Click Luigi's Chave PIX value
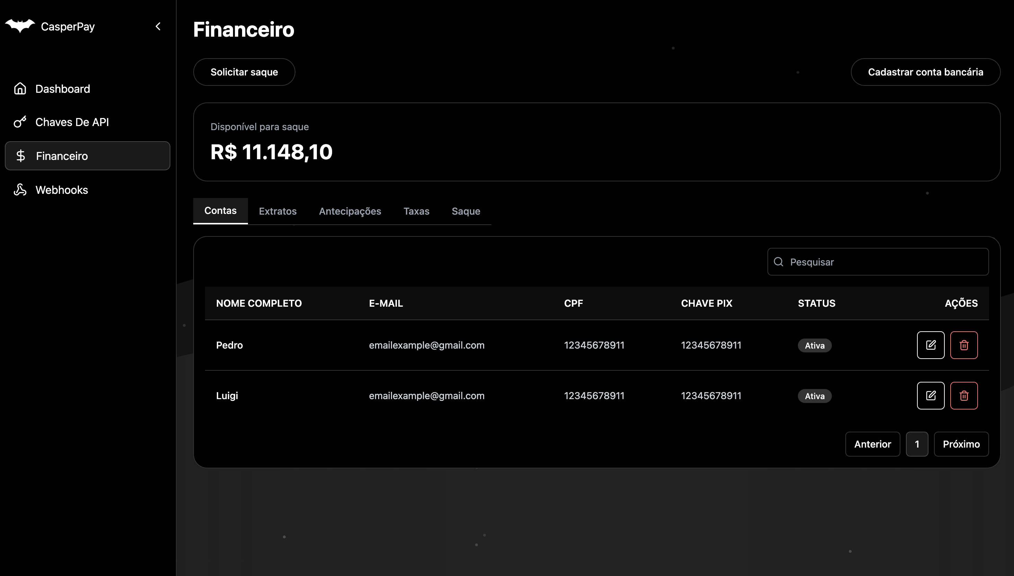 [x=711, y=396]
